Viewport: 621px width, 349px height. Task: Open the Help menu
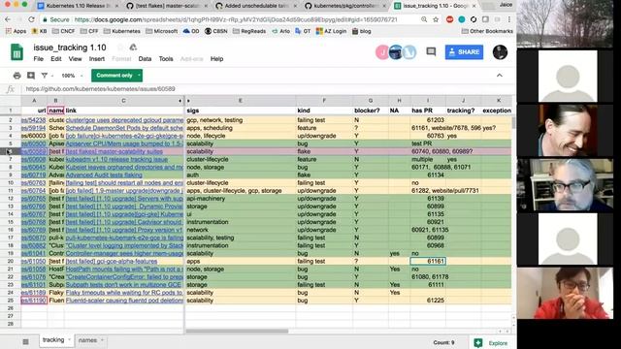coord(216,59)
